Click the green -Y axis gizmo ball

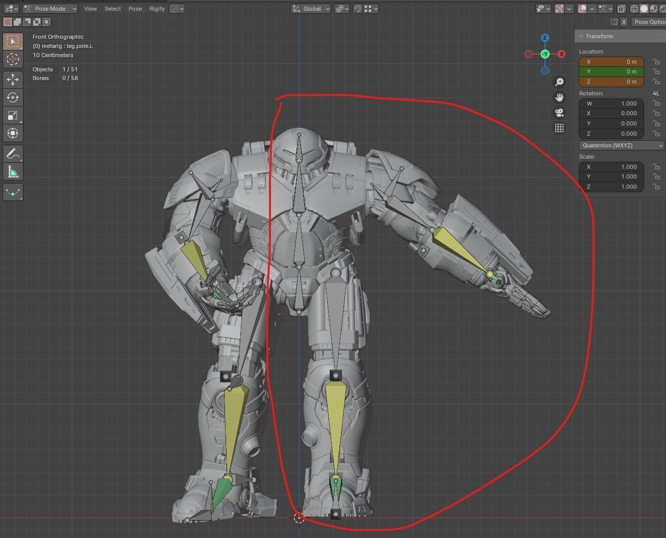pyautogui.click(x=545, y=54)
